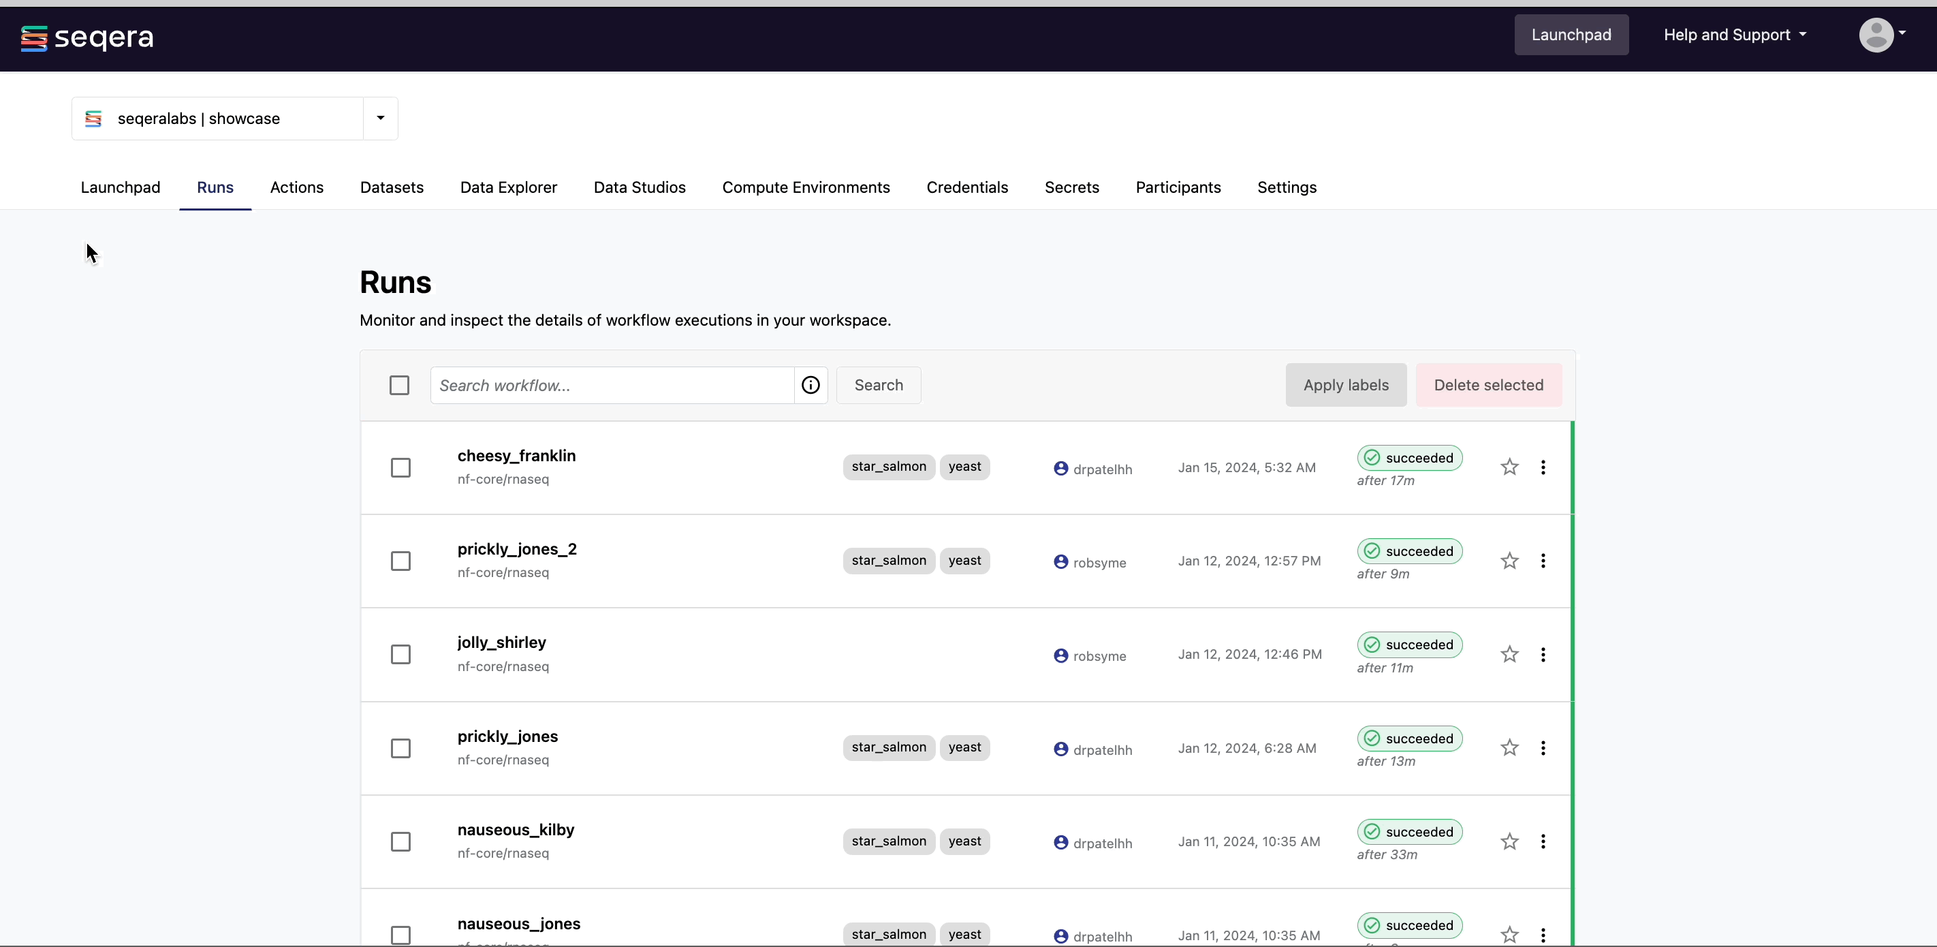Image resolution: width=1937 pixels, height=947 pixels.
Task: Star the cheesy_franklin run as favorite
Action: point(1509,467)
